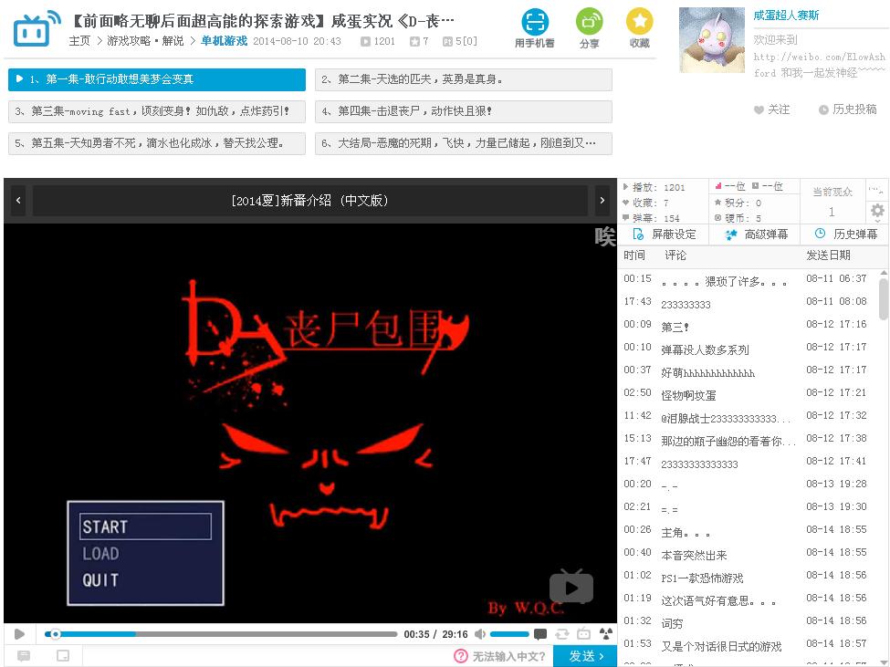890x667 pixels.
Task: Open 历史弹幕 danmaku history tab
Action: click(845, 234)
